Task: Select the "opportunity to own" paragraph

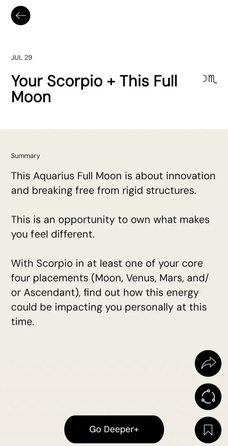Action: pos(110,227)
